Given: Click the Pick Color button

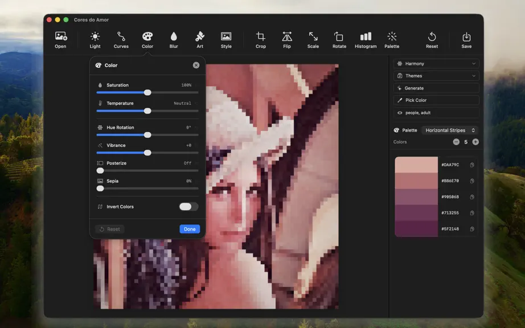Looking at the screenshot, I should [436, 100].
